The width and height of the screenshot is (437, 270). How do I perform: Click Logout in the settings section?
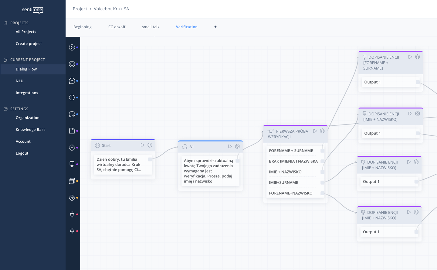[22, 153]
